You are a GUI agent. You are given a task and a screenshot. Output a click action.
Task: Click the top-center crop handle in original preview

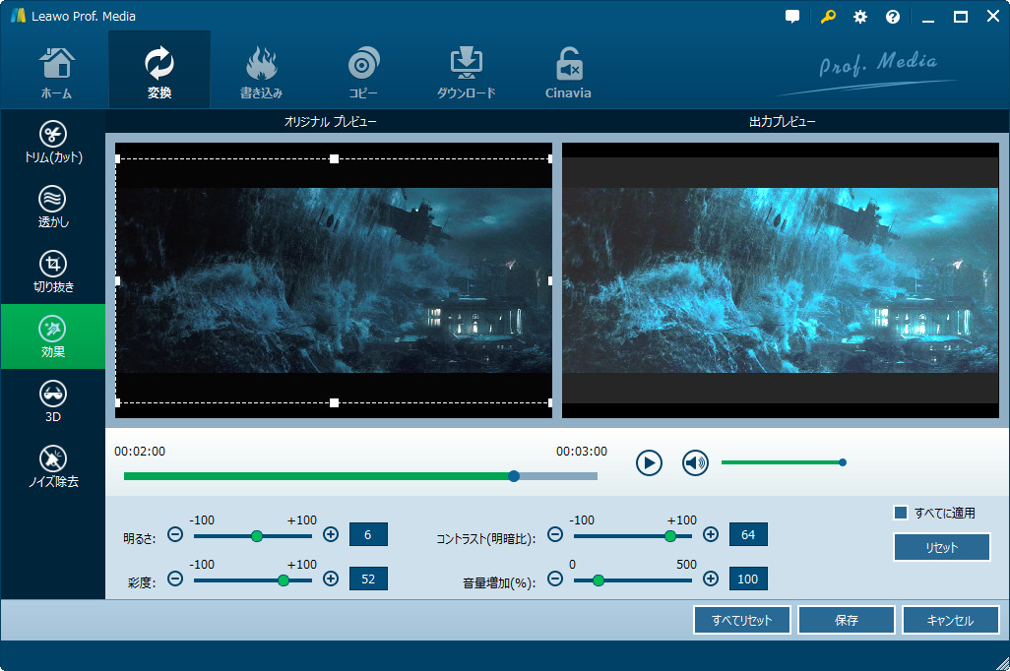[334, 158]
